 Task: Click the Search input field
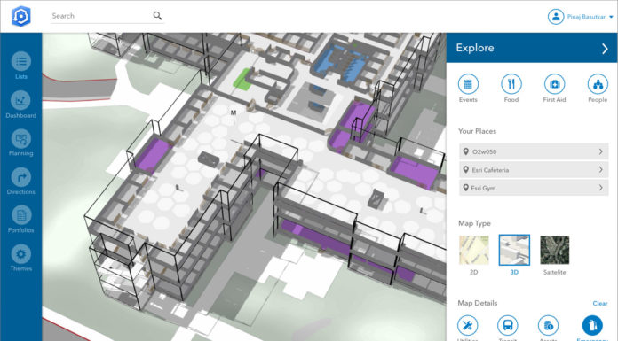click(x=101, y=16)
